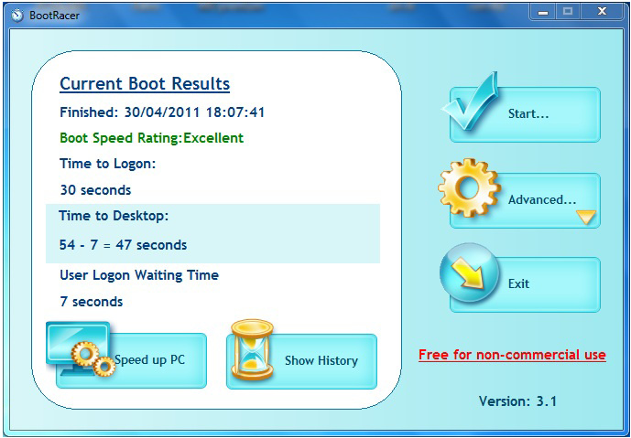
Task: Open the Current Boot Results heading link
Action: (145, 83)
